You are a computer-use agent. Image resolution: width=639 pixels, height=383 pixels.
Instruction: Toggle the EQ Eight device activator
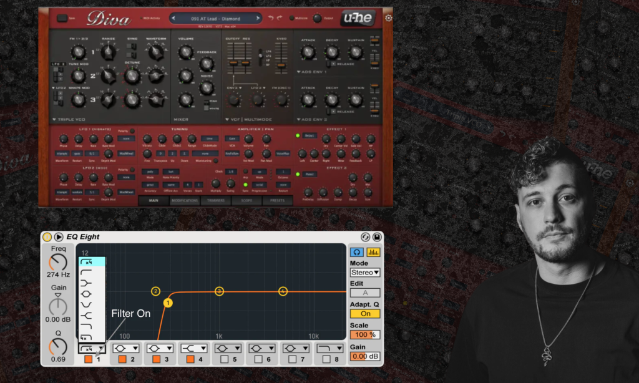point(47,237)
